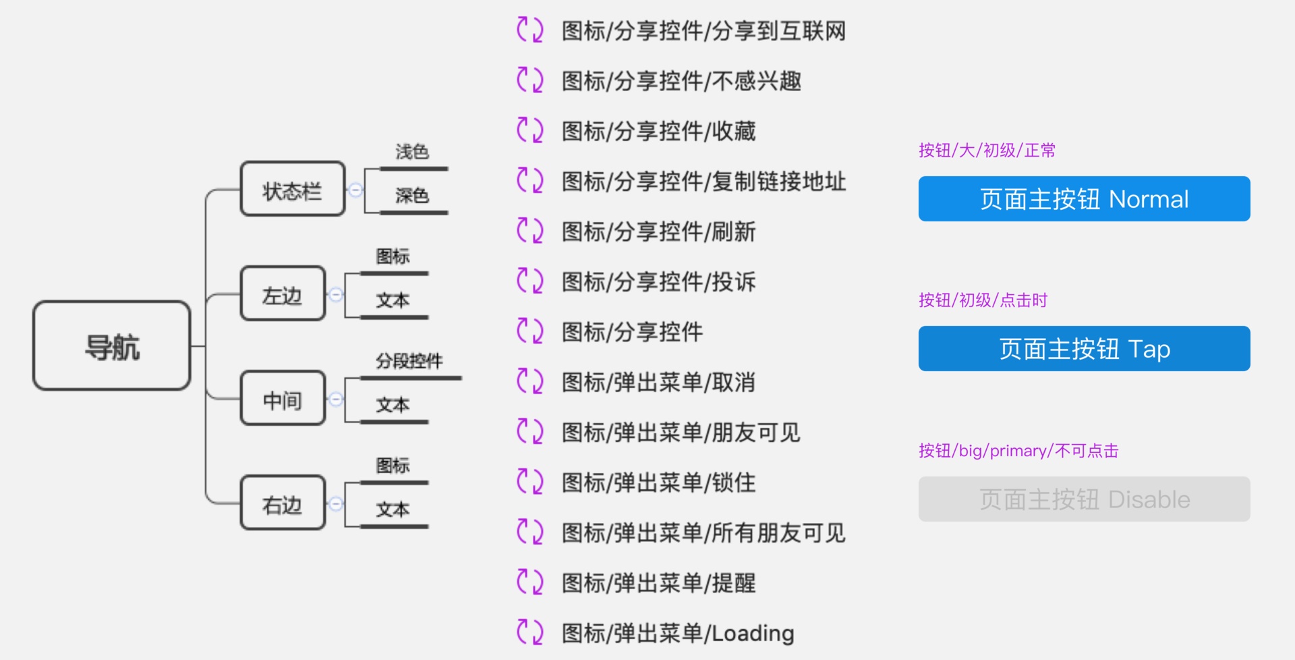Click symbol icon beside 图标/弹出菜单/取消

coord(529,381)
